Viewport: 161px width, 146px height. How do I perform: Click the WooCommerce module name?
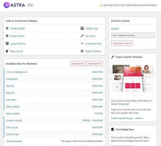coord(14,141)
